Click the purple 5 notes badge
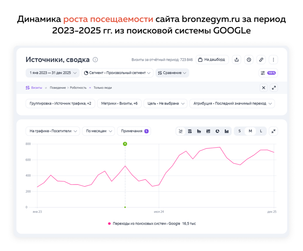The image size is (303, 251). 146,131
